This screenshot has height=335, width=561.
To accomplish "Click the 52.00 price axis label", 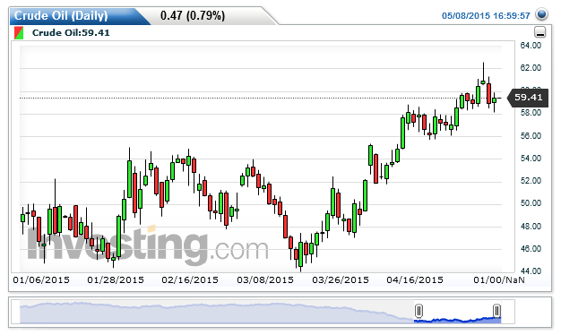I will click(x=531, y=181).
